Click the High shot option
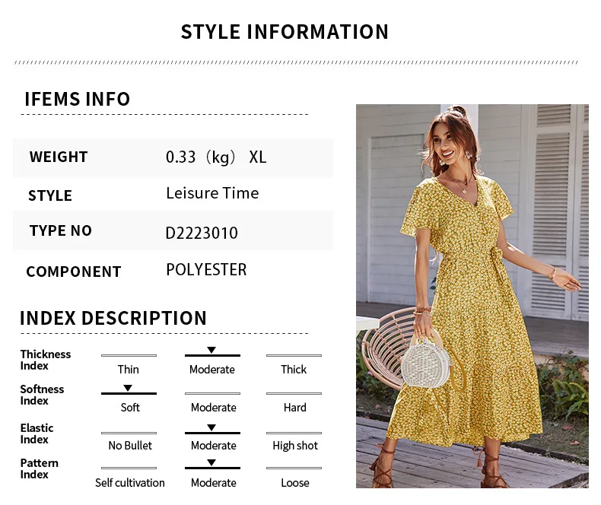 point(295,446)
